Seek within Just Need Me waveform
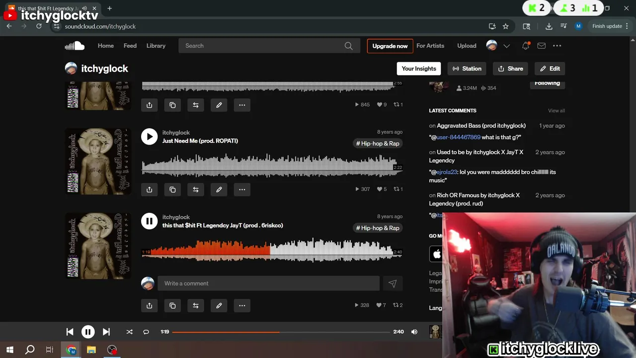 point(271,165)
